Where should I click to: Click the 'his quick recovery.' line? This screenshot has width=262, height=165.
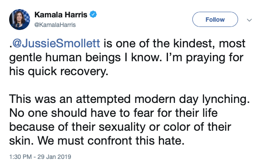pos(59,72)
